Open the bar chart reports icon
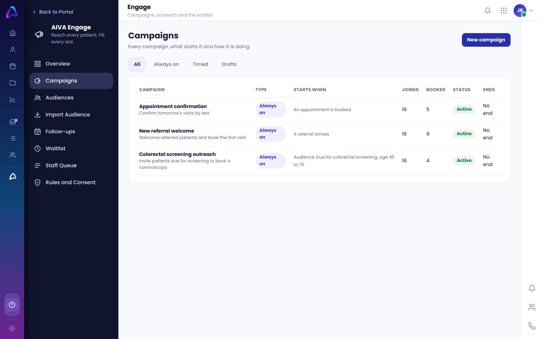Screen dimensions: 543x339 12,99
